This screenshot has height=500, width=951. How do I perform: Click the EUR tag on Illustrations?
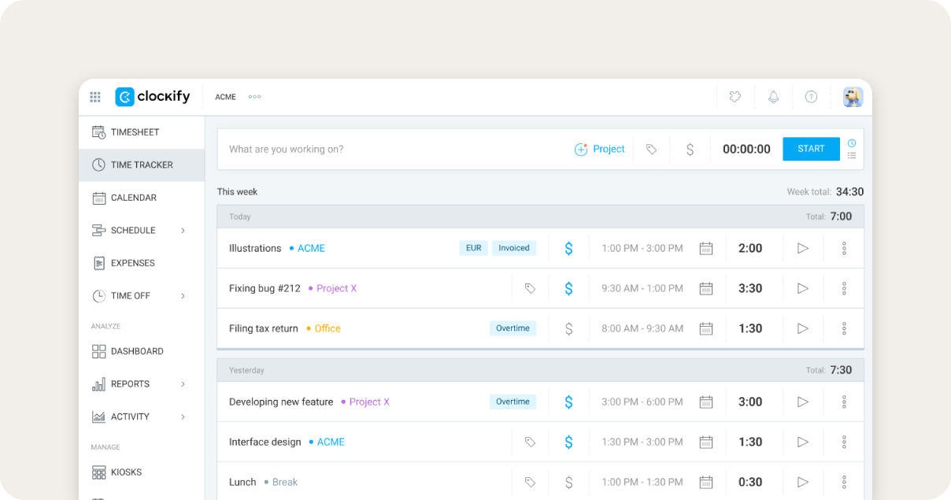(473, 248)
